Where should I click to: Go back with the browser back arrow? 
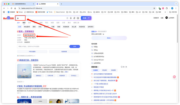pos(4,8)
